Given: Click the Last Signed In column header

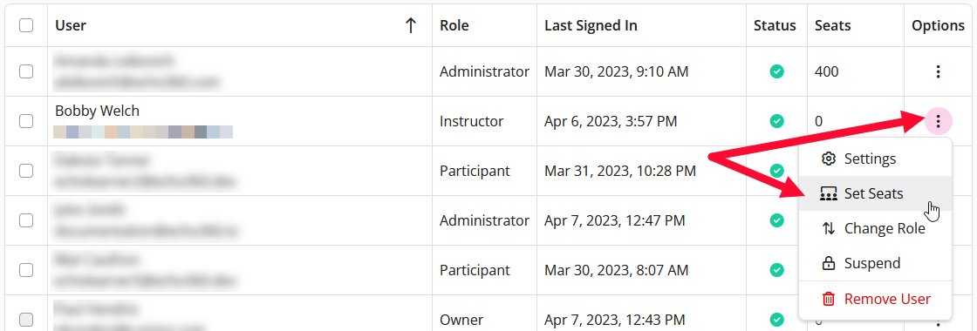Looking at the screenshot, I should pos(591,25).
